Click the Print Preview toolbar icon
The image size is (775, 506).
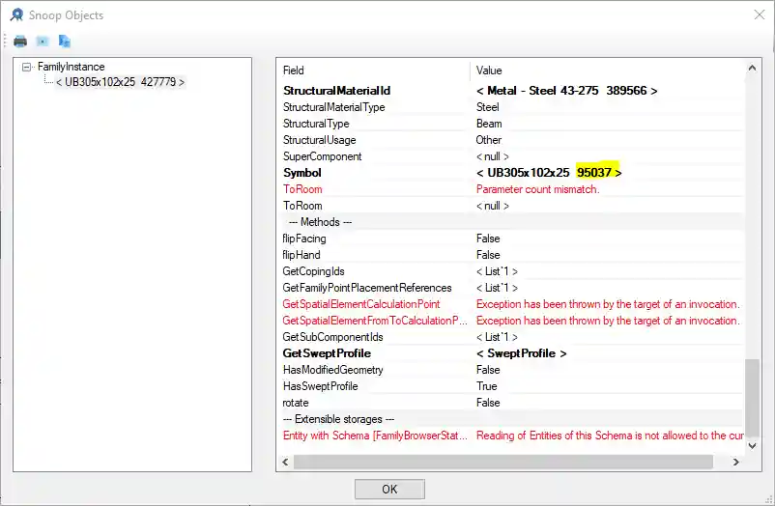[x=43, y=42]
